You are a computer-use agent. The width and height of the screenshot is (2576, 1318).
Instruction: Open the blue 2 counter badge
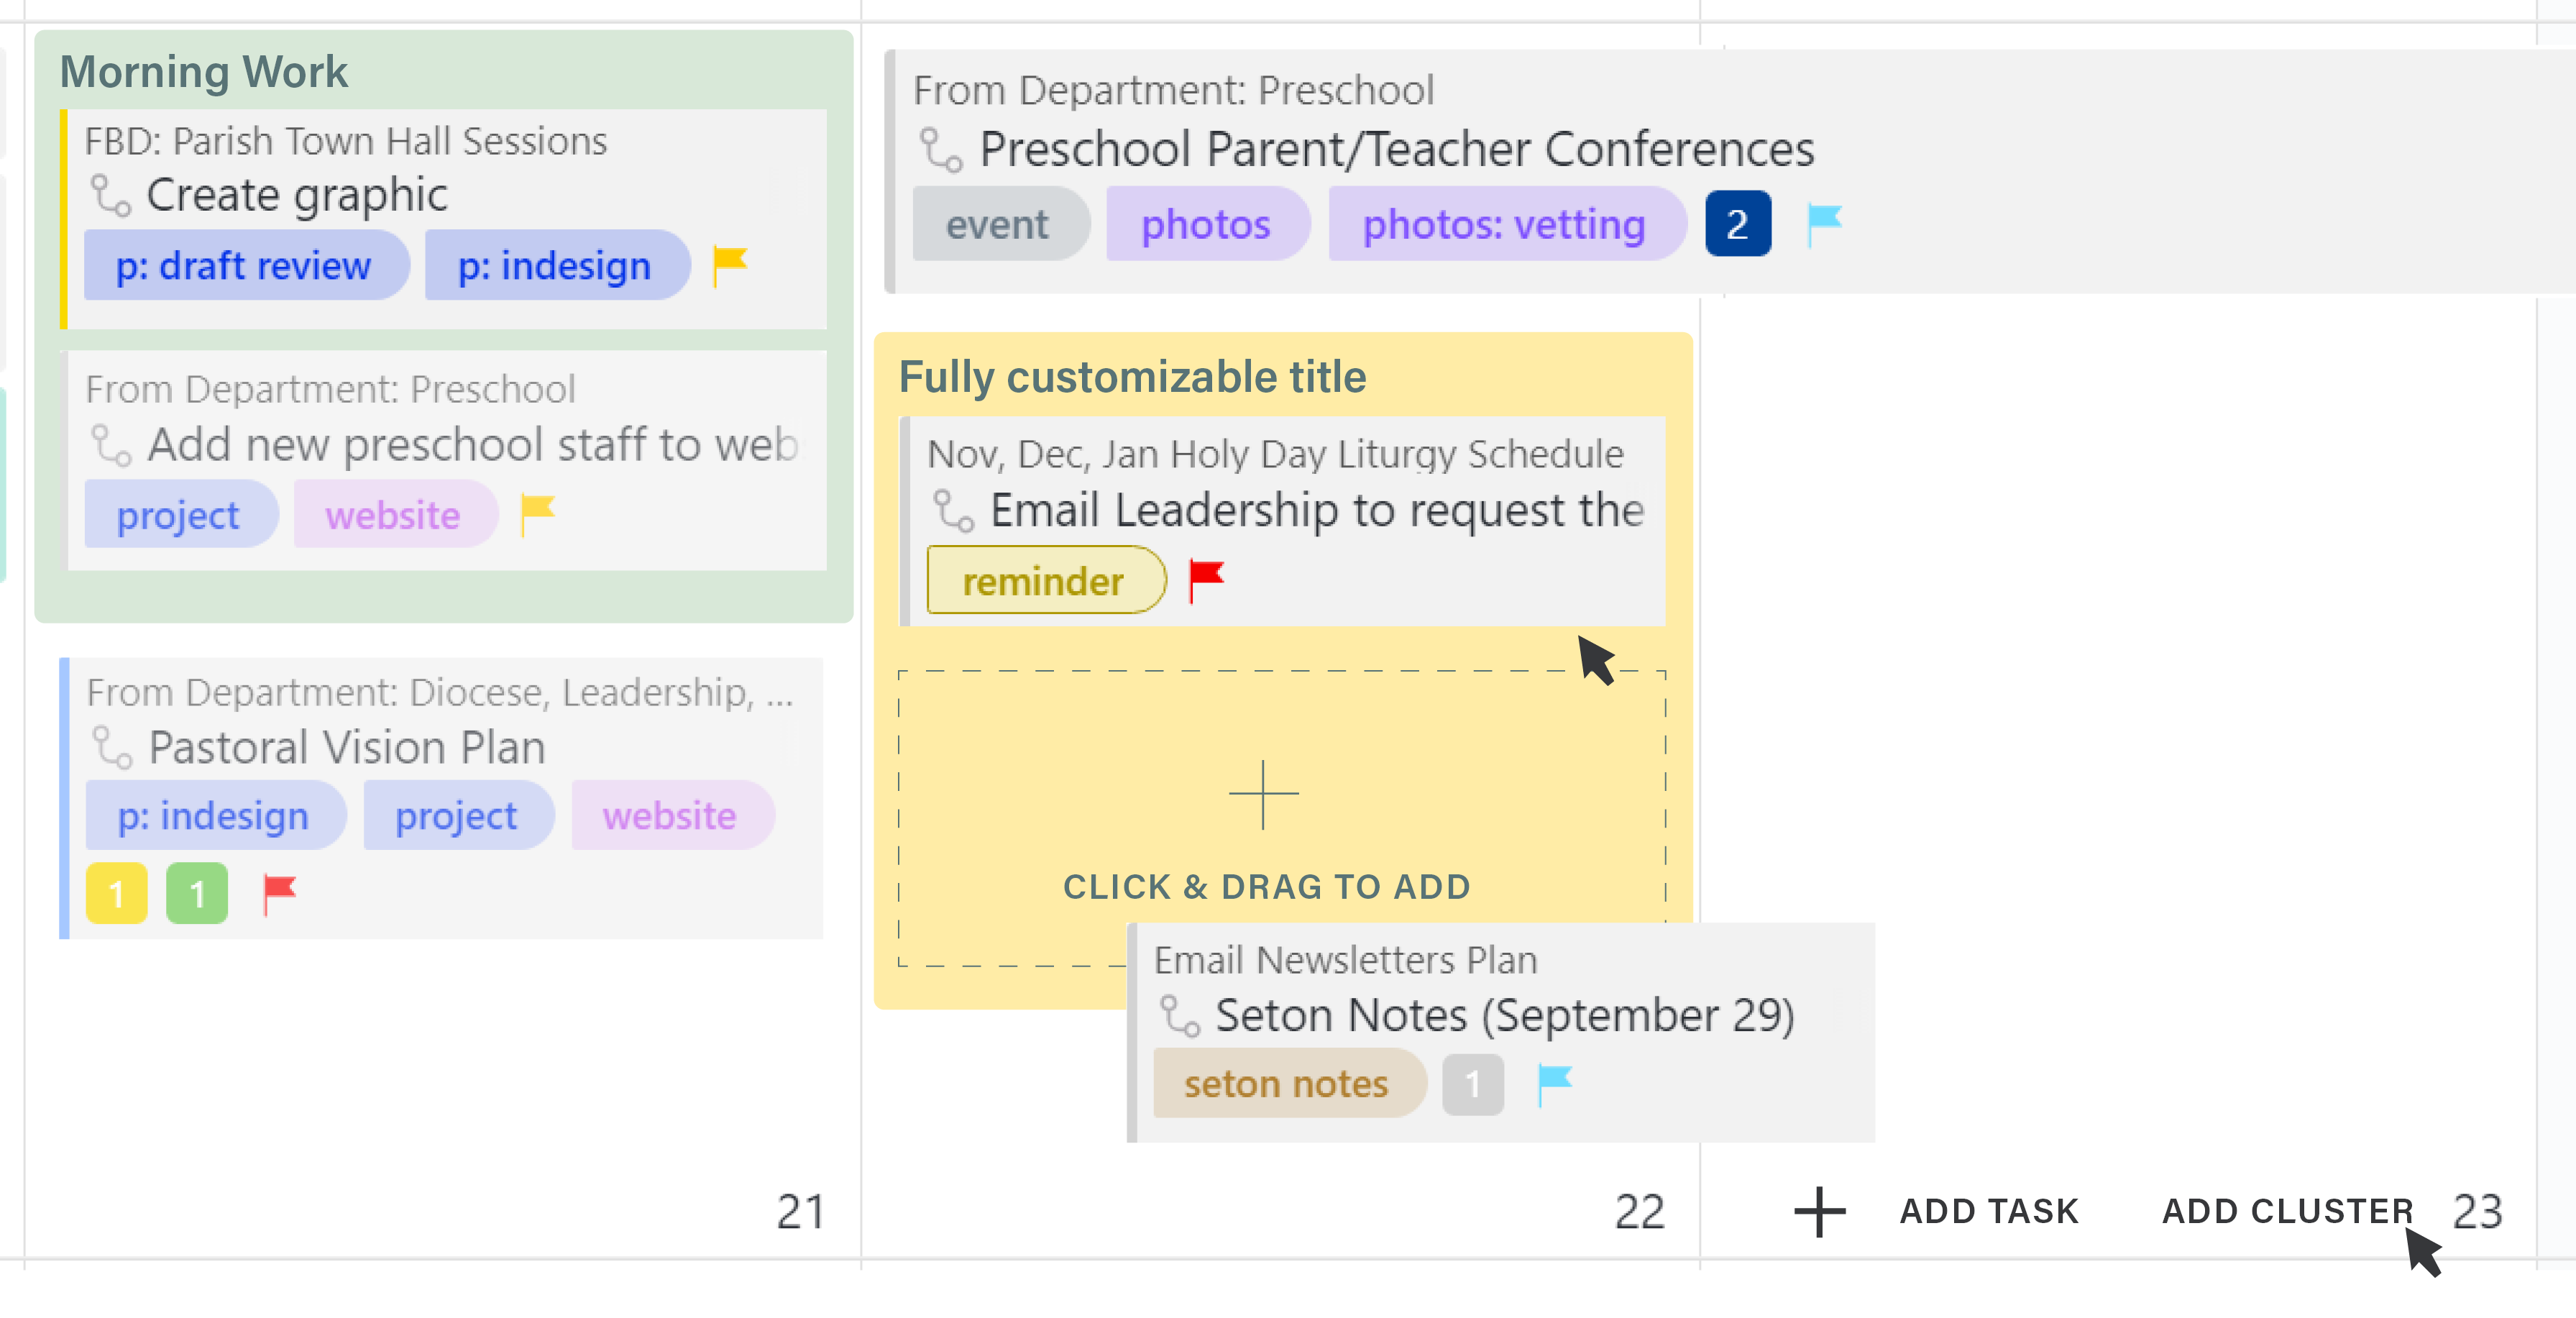(x=1738, y=224)
